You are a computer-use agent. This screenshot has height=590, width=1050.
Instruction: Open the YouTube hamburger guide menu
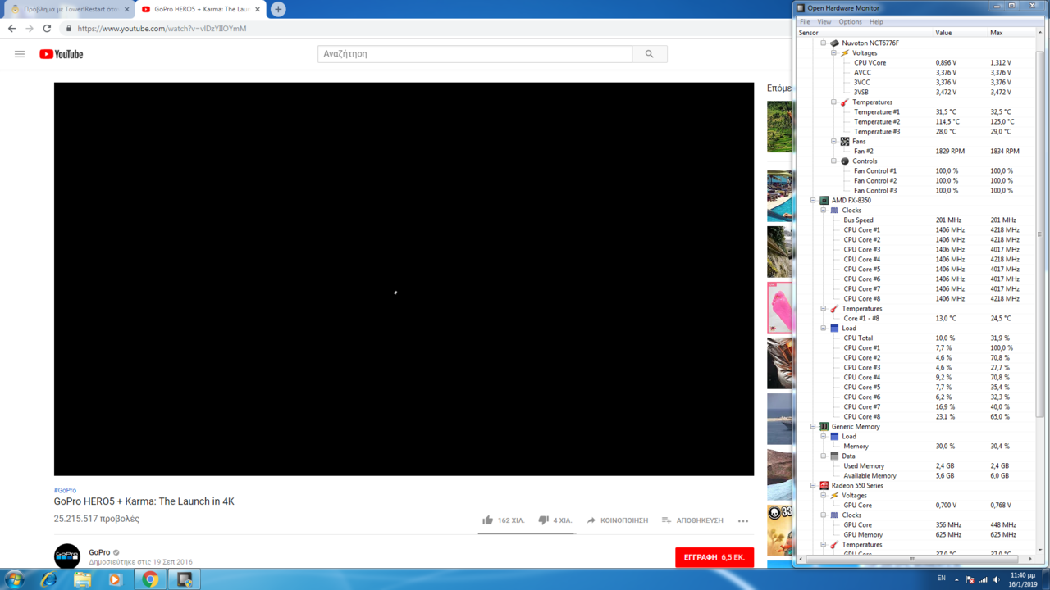(20, 54)
